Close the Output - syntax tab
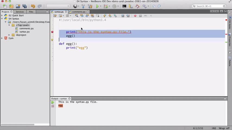This screenshot has width=232, height=130. pyautogui.click(x=69, y=99)
